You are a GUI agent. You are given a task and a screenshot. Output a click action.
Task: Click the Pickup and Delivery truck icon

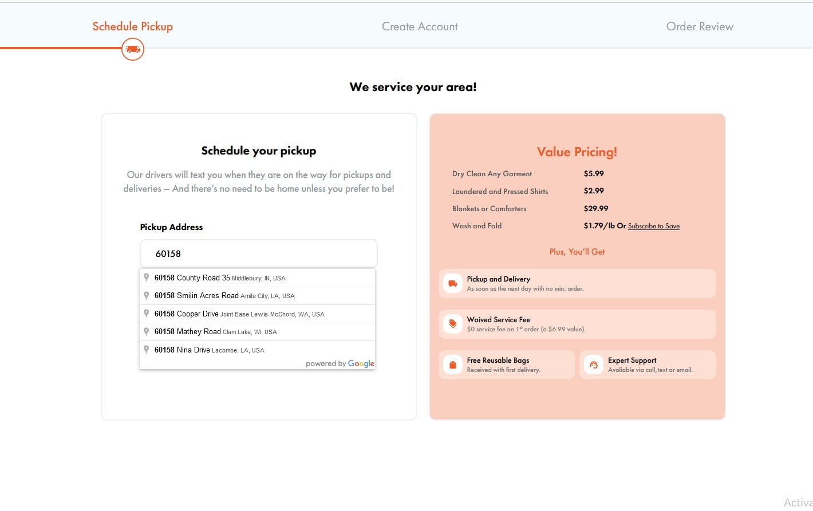coord(452,283)
